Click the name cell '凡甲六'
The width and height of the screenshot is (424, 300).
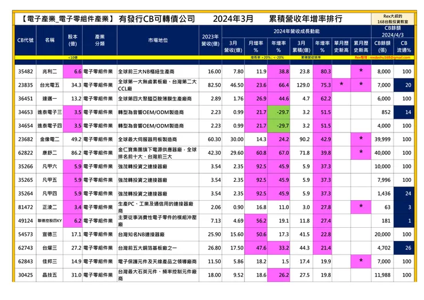pyautogui.click(x=50, y=166)
